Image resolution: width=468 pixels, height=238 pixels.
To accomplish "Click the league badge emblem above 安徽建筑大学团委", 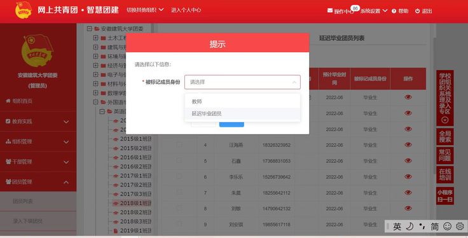I will [38, 50].
